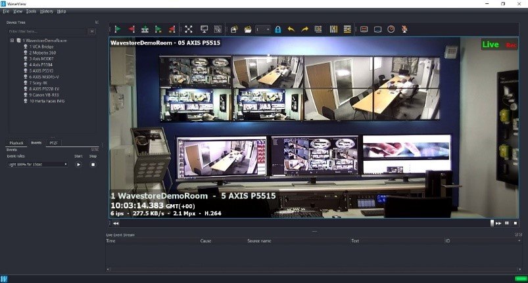Click the clock icon in toolbar
This screenshot has height=283, width=528.
(391, 29)
